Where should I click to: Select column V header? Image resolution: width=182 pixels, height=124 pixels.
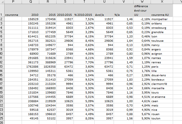pyautogui.click(x=124, y=2)
